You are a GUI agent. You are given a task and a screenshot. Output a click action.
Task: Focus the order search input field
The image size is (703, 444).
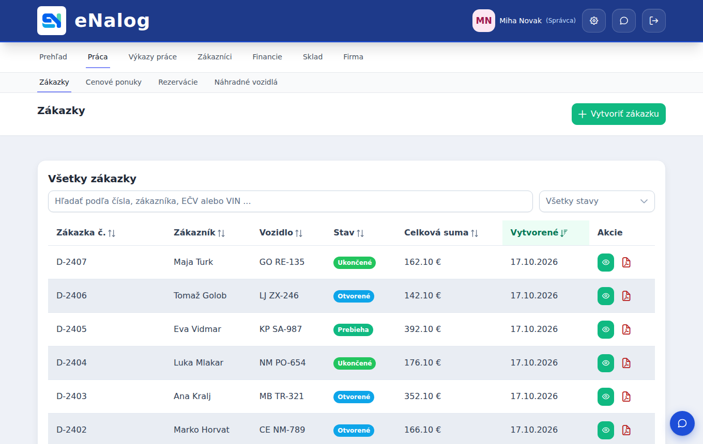(x=291, y=201)
